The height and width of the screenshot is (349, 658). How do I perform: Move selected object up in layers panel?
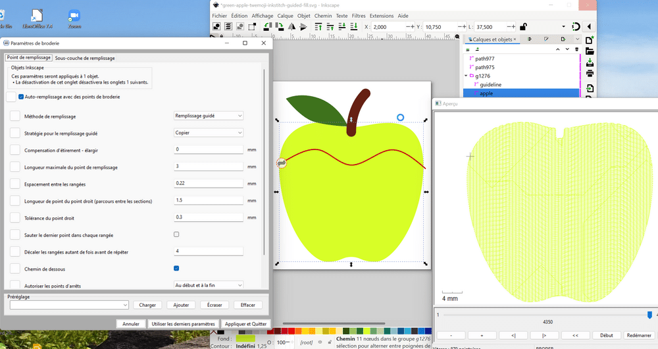[558, 49]
